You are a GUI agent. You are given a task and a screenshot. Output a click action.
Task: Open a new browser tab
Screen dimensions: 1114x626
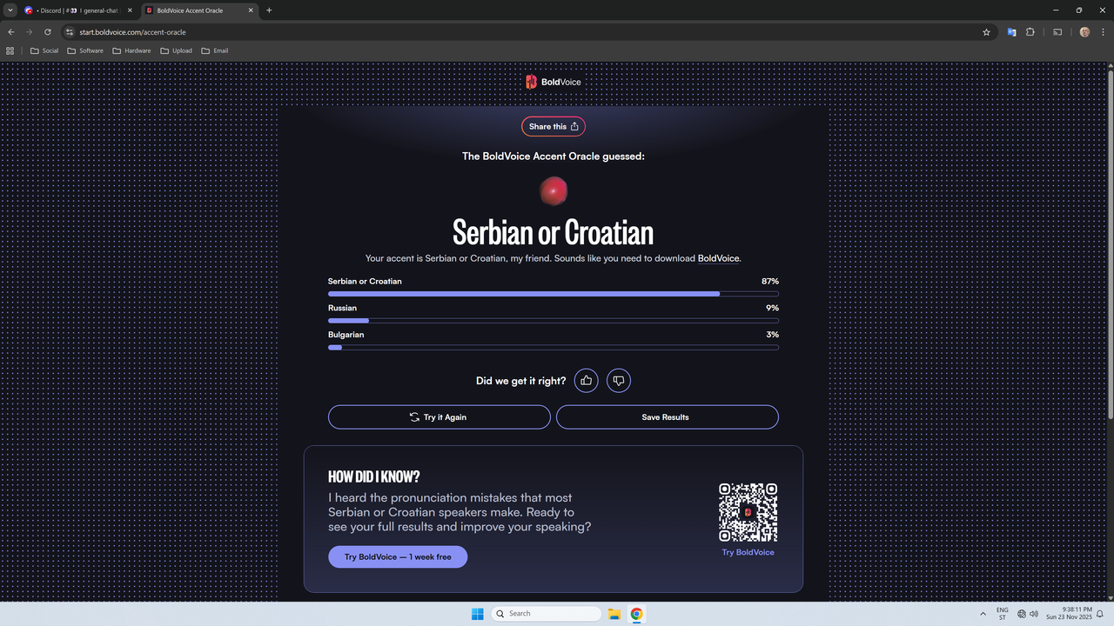[x=269, y=10]
